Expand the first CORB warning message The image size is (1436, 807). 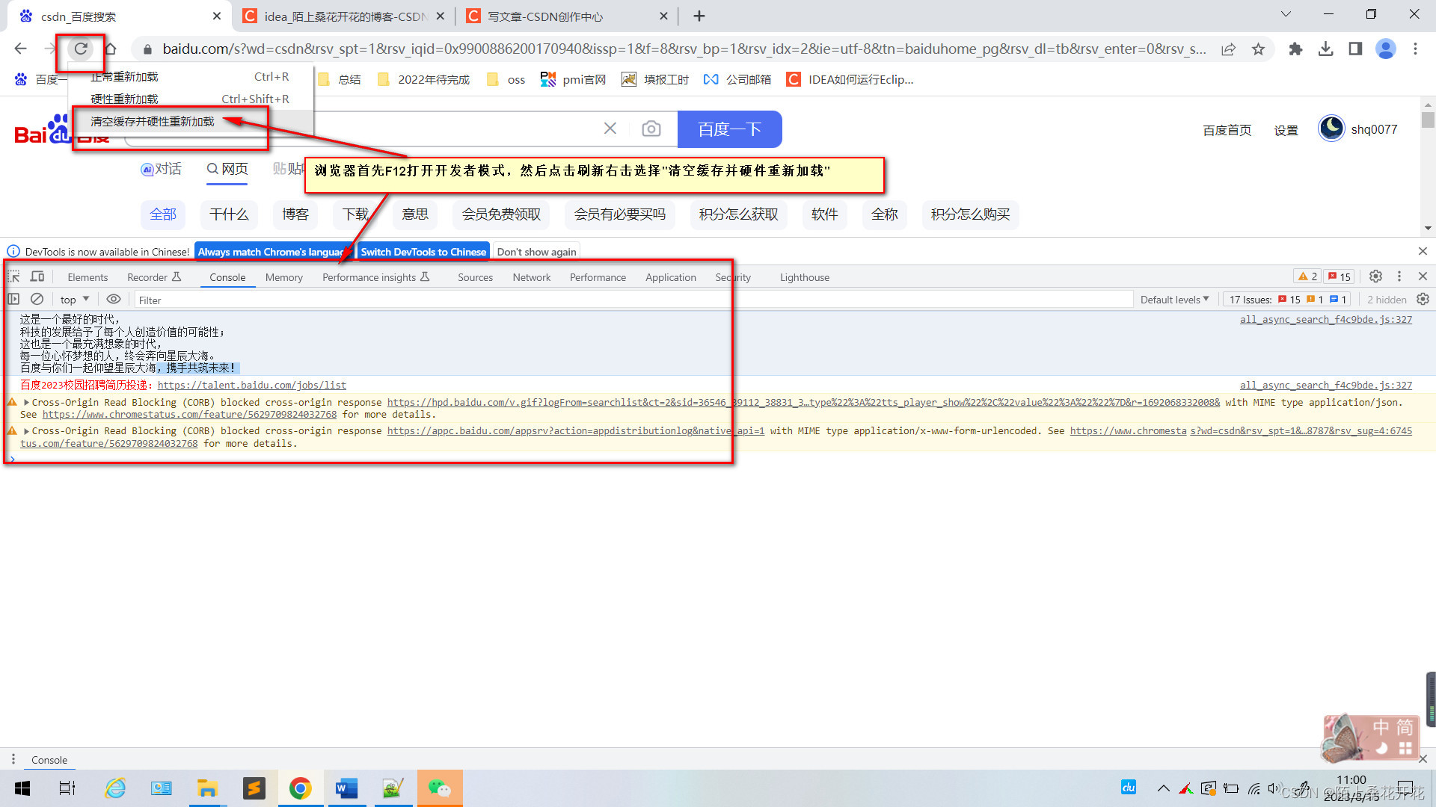click(x=27, y=402)
